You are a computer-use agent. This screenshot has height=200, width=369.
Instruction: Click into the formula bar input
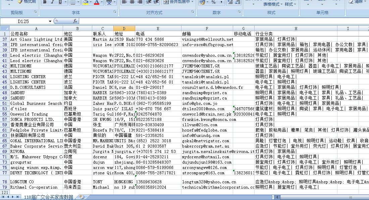[223, 21]
